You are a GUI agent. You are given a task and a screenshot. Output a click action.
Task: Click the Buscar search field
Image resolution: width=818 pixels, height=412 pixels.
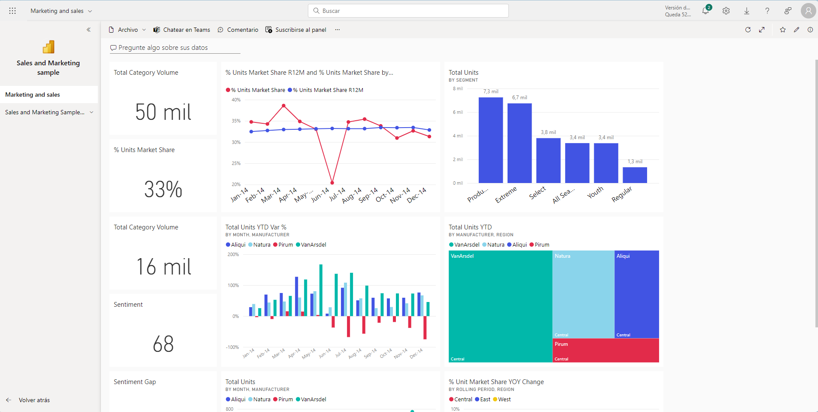[x=408, y=11]
